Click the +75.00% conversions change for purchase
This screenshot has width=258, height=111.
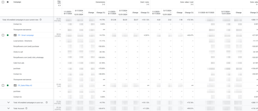click(x=102, y=69)
